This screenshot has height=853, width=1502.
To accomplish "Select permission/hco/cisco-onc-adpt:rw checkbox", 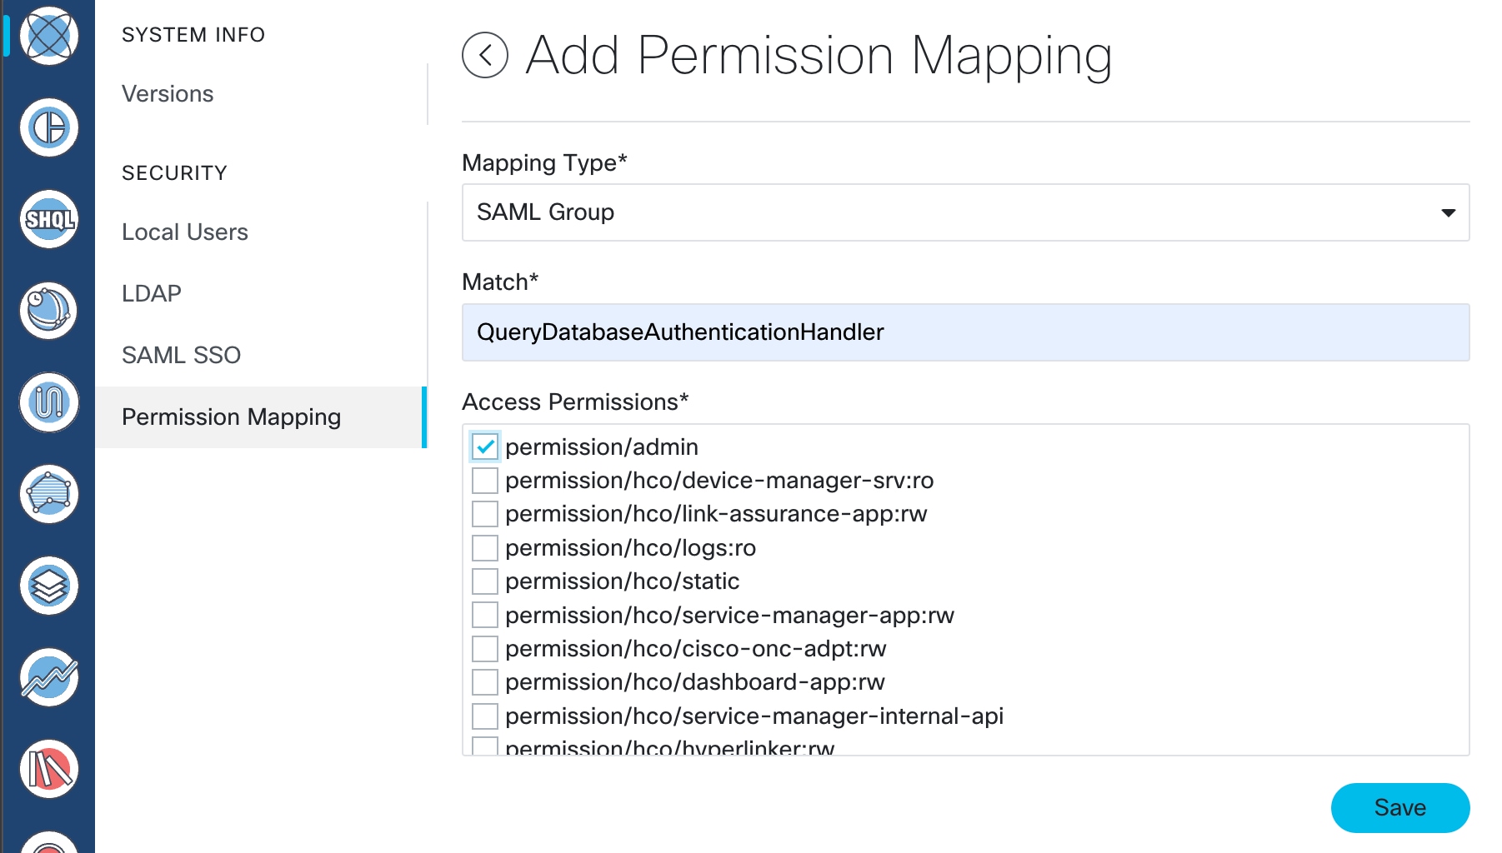I will pos(485,648).
